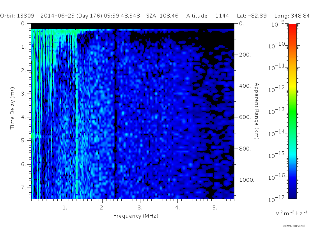Click the V² m⁻² Hz⁻¹ units label

click(x=291, y=213)
